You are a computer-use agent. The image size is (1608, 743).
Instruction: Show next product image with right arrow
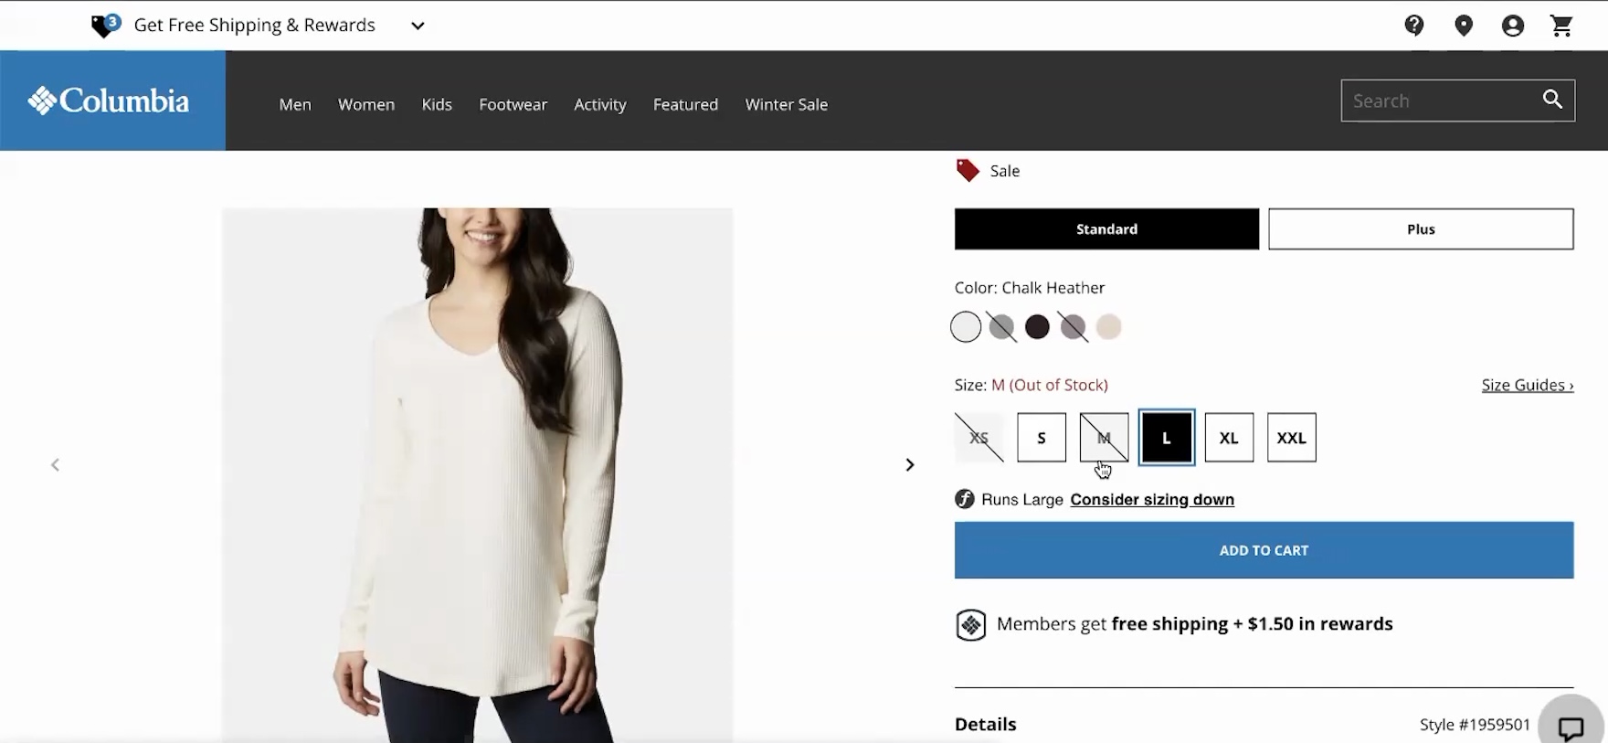909,465
